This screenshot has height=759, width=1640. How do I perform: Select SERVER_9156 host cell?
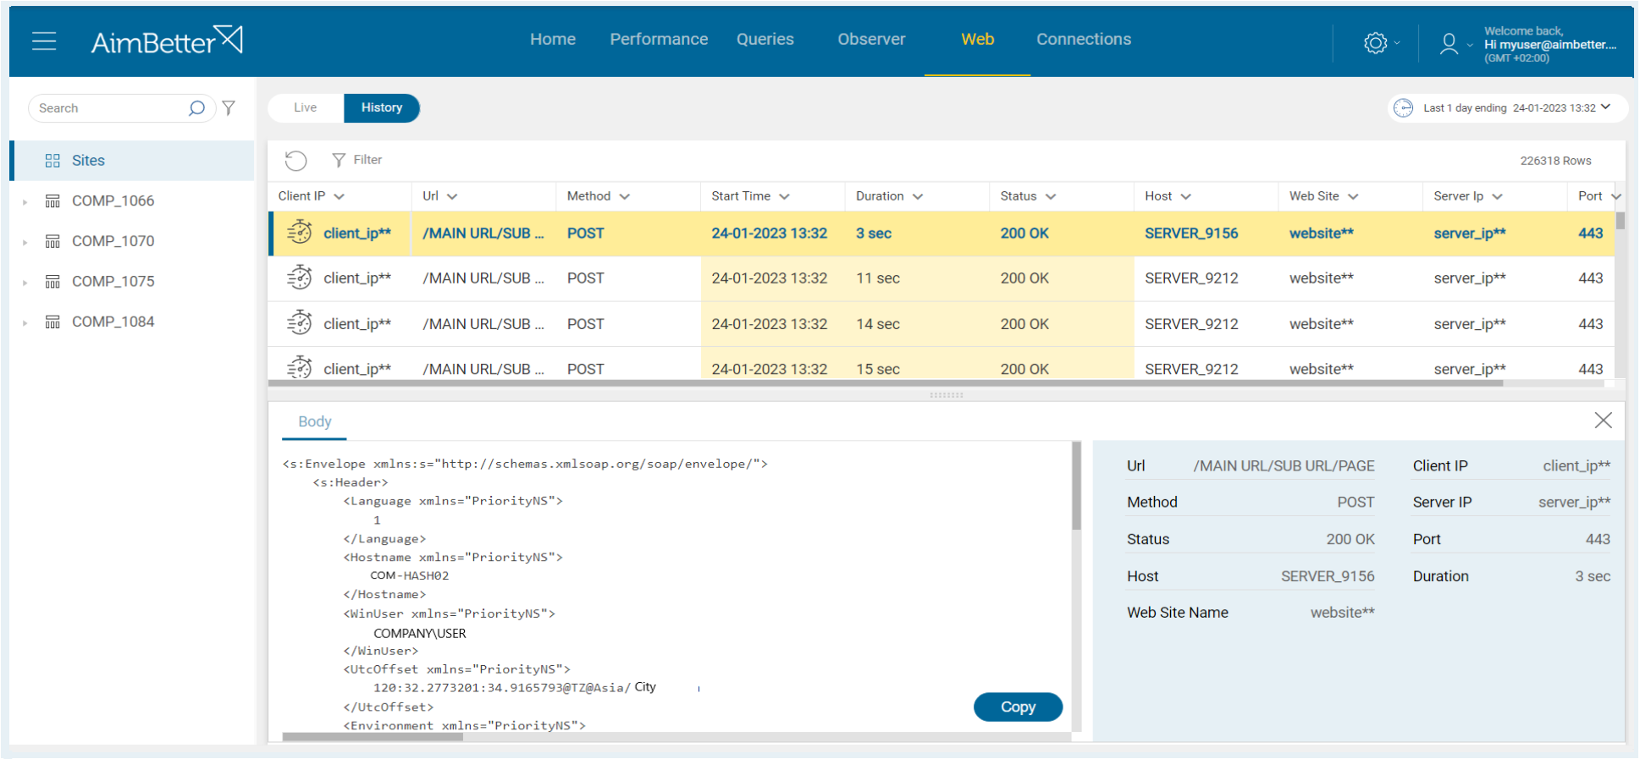1191,233
